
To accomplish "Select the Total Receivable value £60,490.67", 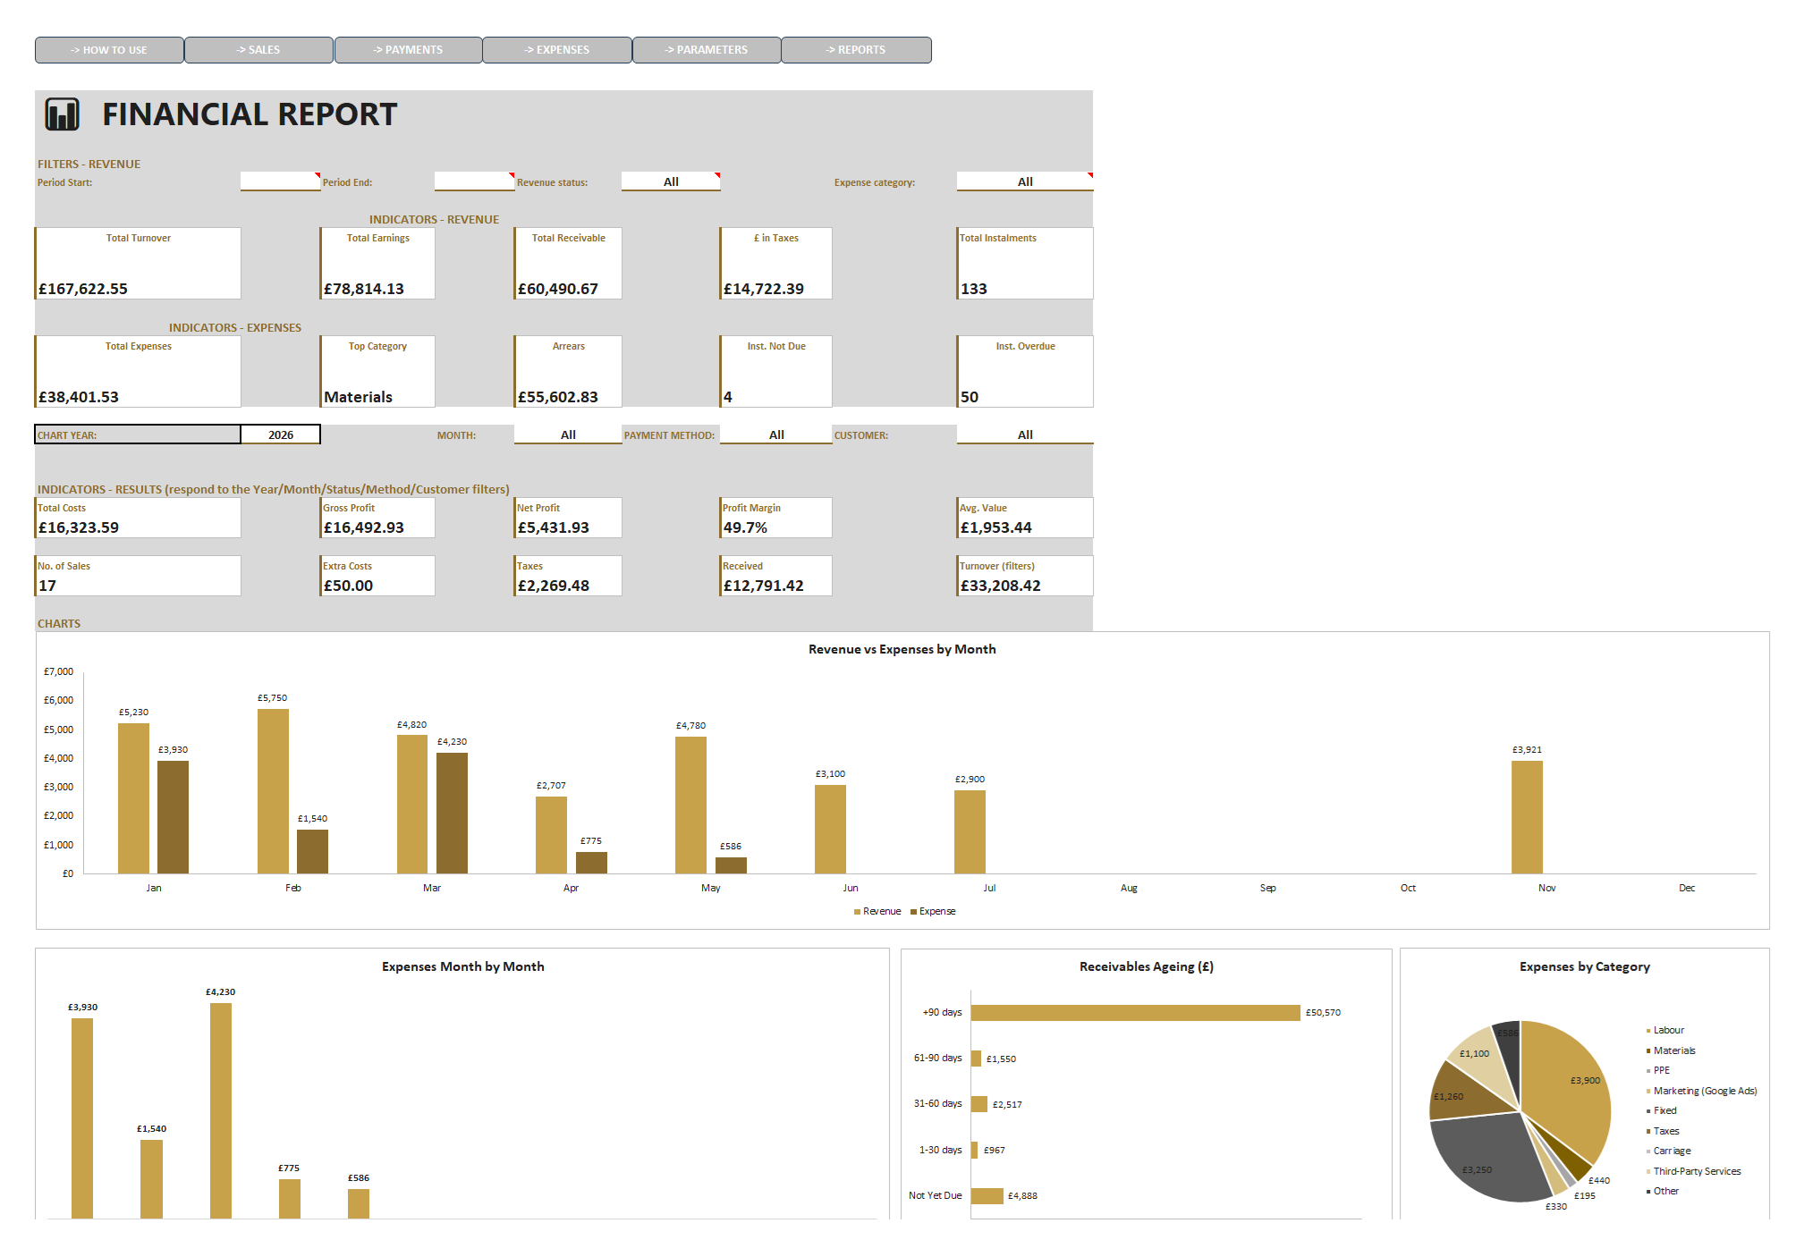I will (558, 289).
